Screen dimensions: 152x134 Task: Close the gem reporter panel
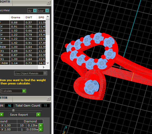pyautogui.click(x=48, y=99)
